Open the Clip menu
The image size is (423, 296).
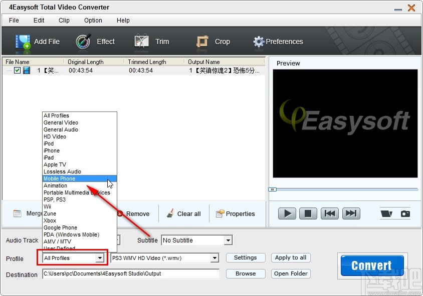pos(64,20)
